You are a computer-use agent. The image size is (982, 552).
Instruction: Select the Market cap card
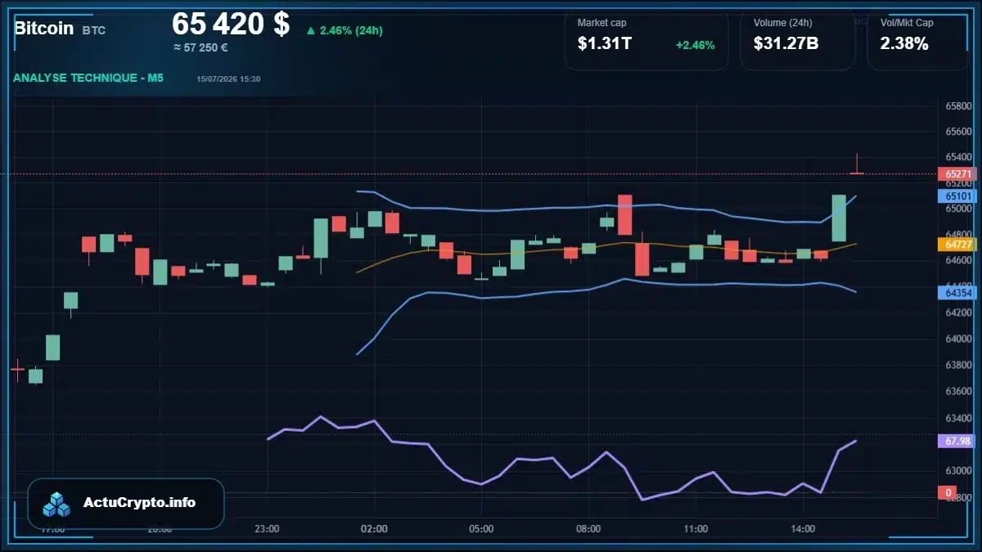pos(646,39)
